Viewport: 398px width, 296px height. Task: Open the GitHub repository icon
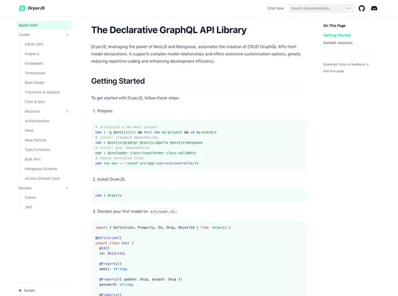(x=362, y=8)
